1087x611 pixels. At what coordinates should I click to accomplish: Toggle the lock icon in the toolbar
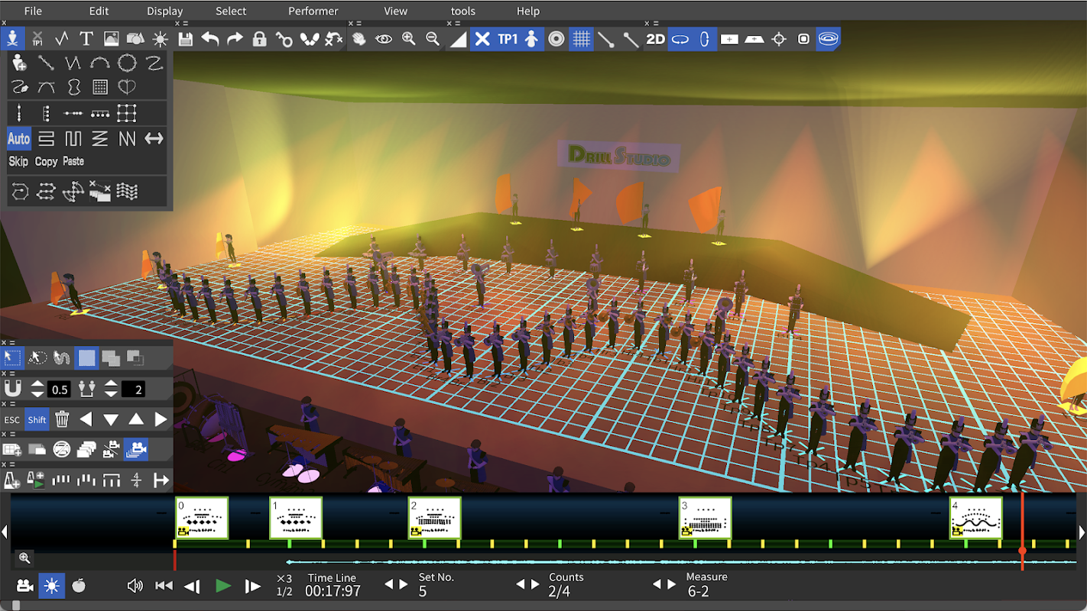coord(259,39)
